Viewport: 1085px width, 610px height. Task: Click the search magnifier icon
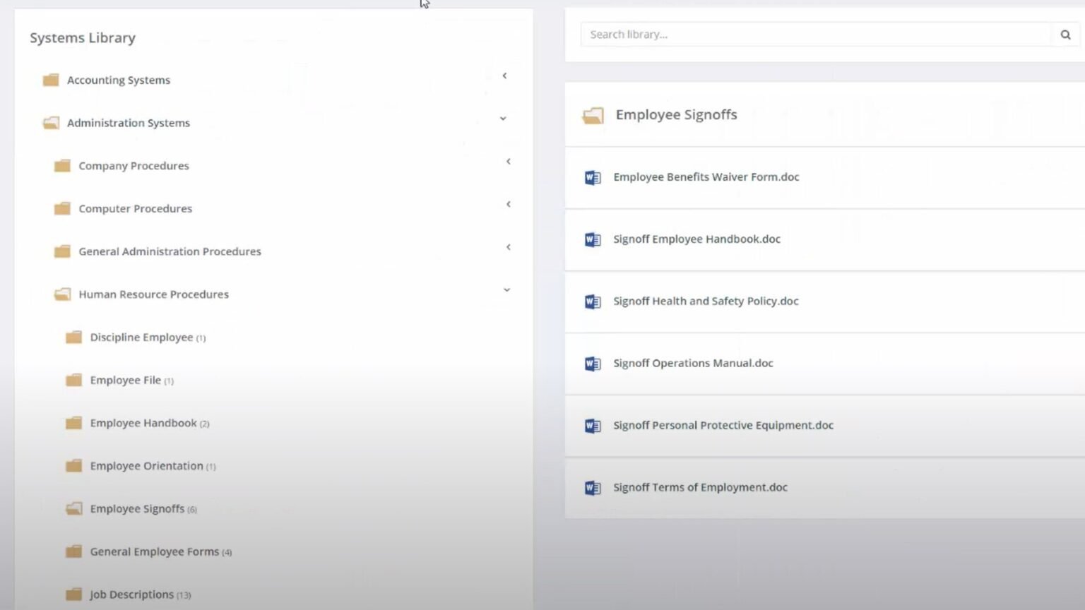pos(1065,35)
